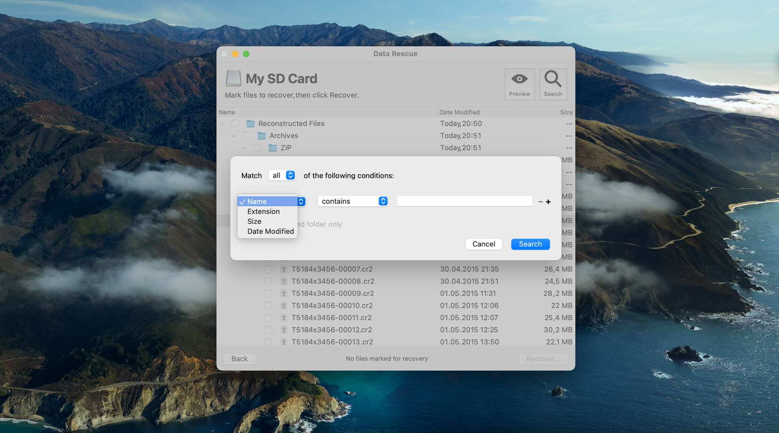The height and width of the screenshot is (433, 779).
Task: Open the 'contains' operator dropdown
Action: pyautogui.click(x=353, y=201)
